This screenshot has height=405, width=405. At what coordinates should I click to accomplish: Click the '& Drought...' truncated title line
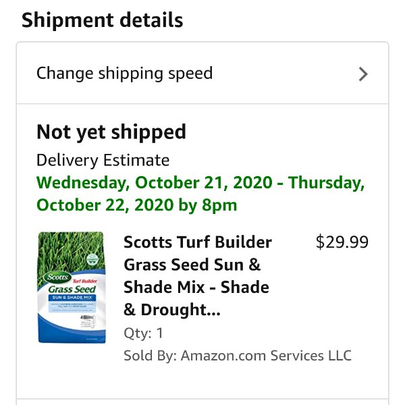pos(172,310)
